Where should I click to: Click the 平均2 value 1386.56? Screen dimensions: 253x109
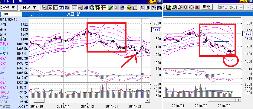[x=22, y=49]
